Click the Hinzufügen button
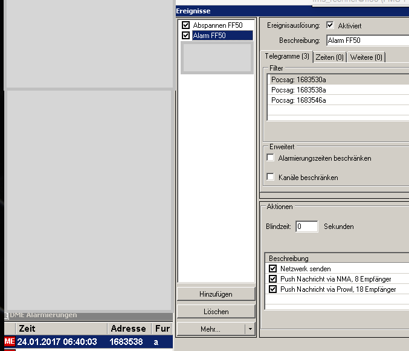This screenshot has width=409, height=351. [x=216, y=294]
